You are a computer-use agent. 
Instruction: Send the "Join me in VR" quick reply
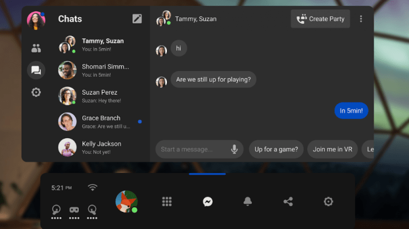tap(332, 149)
